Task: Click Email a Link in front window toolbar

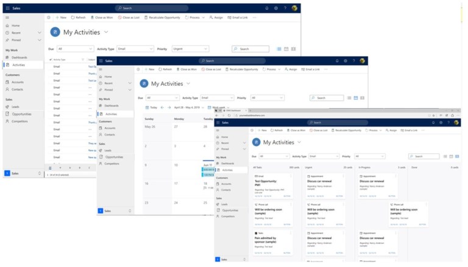Action: pyautogui.click(x=409, y=130)
